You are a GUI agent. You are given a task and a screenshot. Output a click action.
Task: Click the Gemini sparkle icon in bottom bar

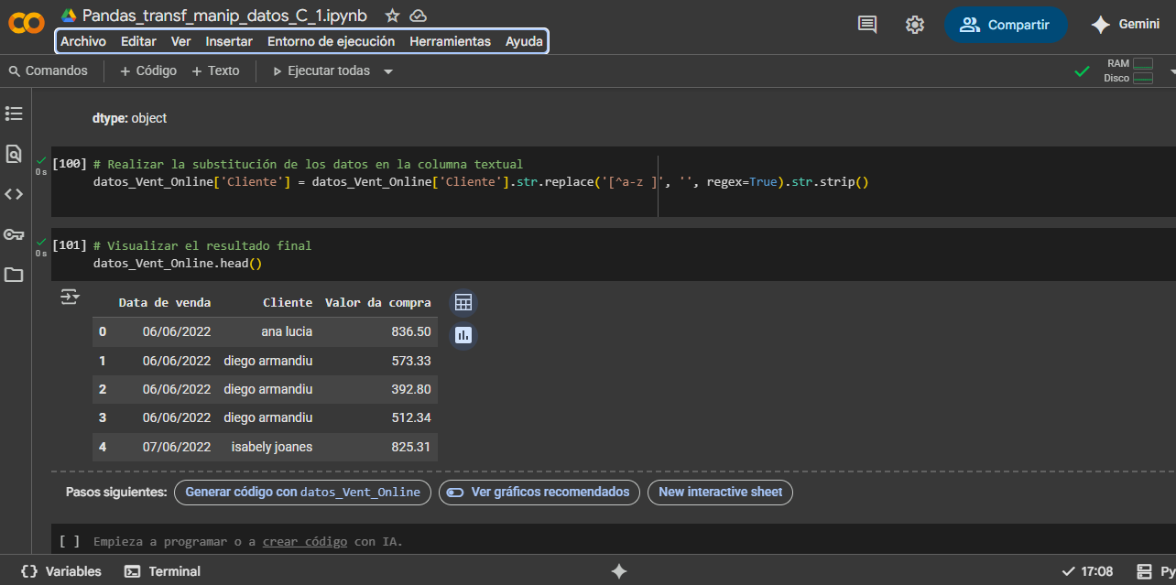click(619, 571)
